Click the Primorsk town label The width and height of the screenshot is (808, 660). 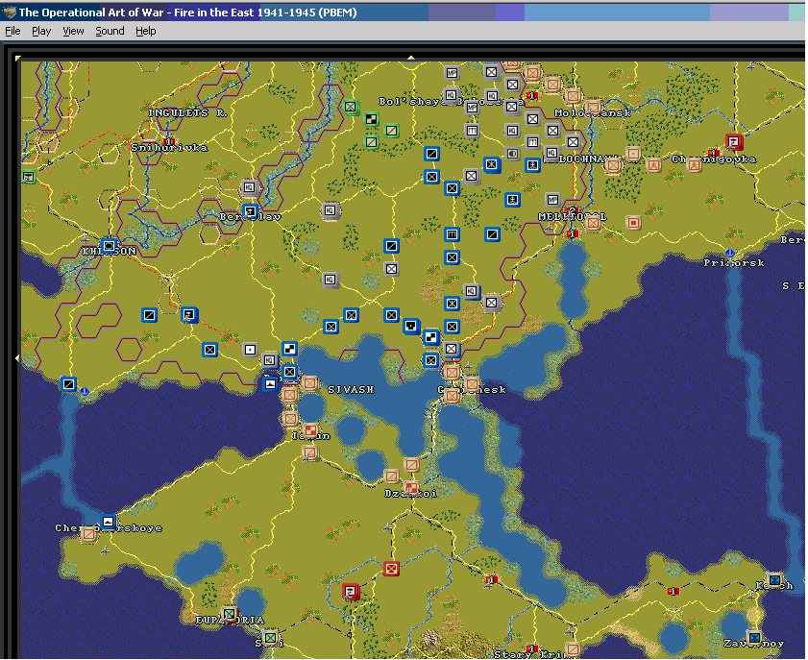click(x=734, y=263)
